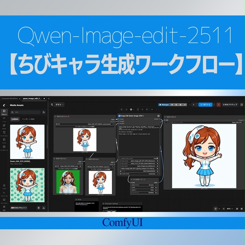
Task: Click 0件のアクティブ queue button
Action: coord(230,105)
